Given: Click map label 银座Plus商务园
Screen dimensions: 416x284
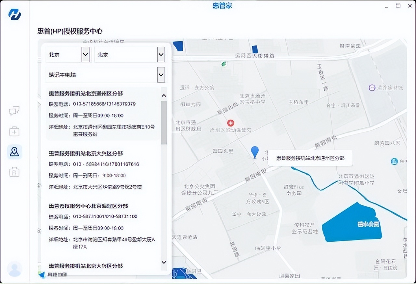Looking at the screenshot, I should pyautogui.click(x=294, y=190).
